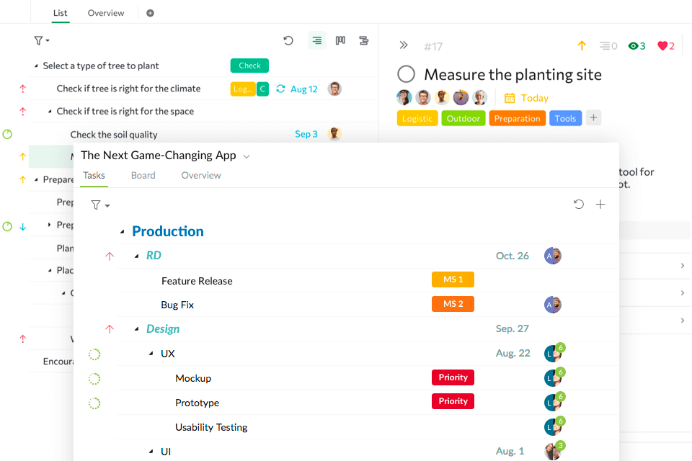
Task: Toggle the eye watchers icon
Action: 634,46
